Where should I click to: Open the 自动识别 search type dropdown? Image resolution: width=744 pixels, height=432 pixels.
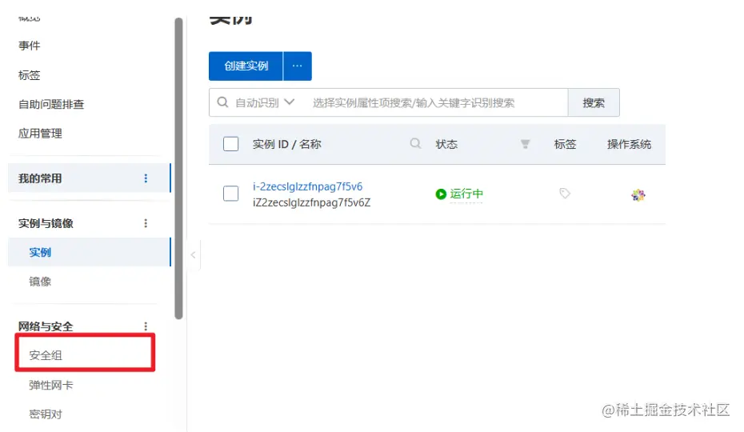[266, 102]
